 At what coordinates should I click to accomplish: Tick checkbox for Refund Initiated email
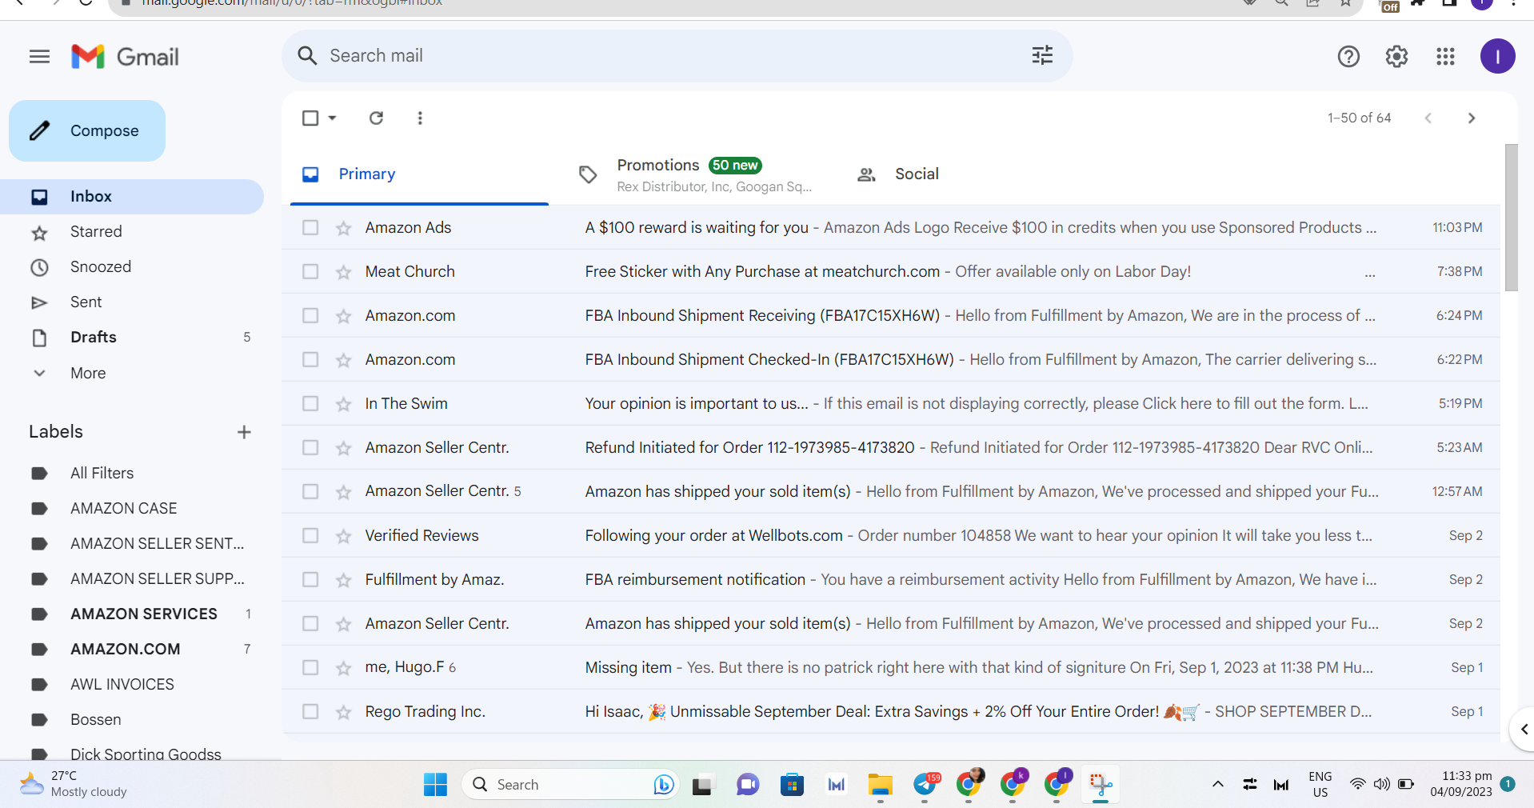tap(310, 448)
